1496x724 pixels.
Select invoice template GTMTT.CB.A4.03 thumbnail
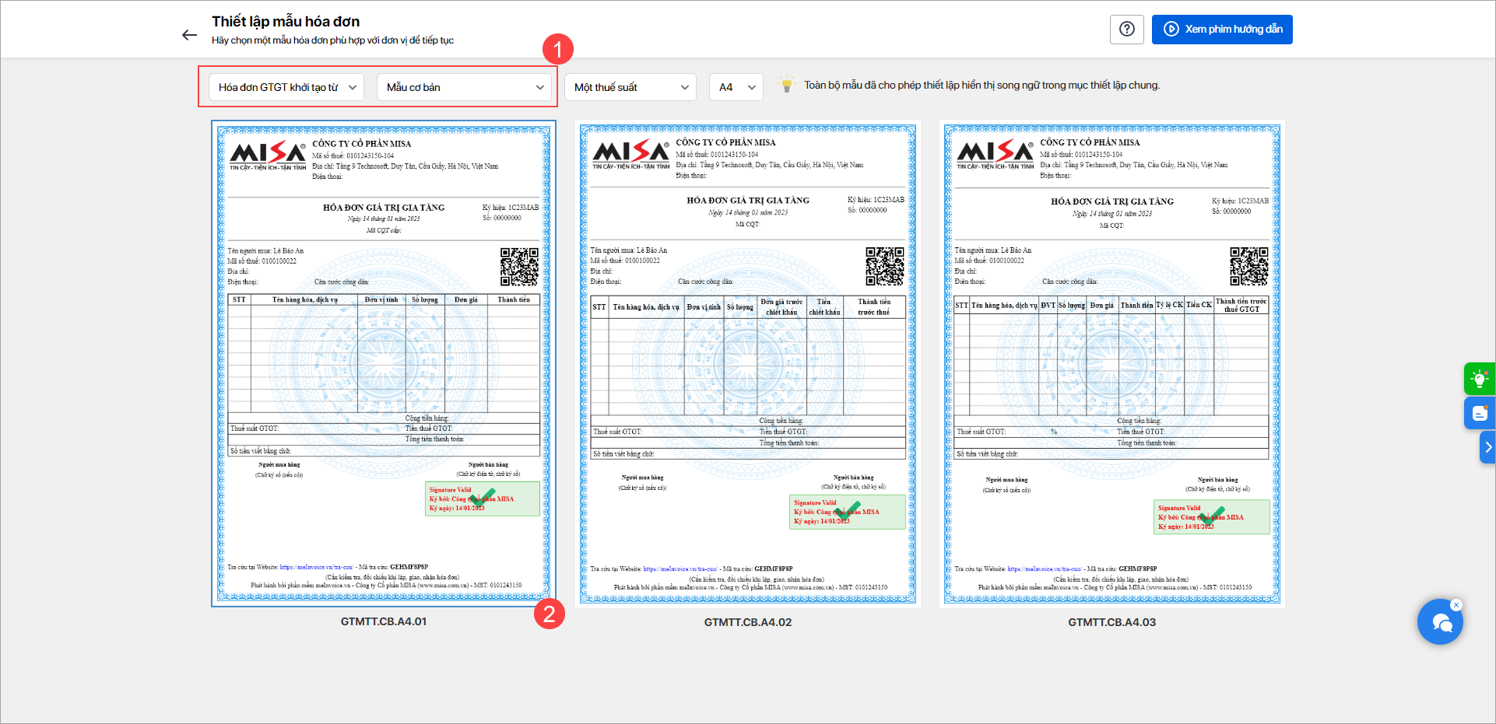[x=1111, y=363]
